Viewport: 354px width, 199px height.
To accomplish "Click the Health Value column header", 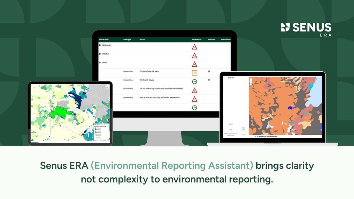I will pos(196,40).
